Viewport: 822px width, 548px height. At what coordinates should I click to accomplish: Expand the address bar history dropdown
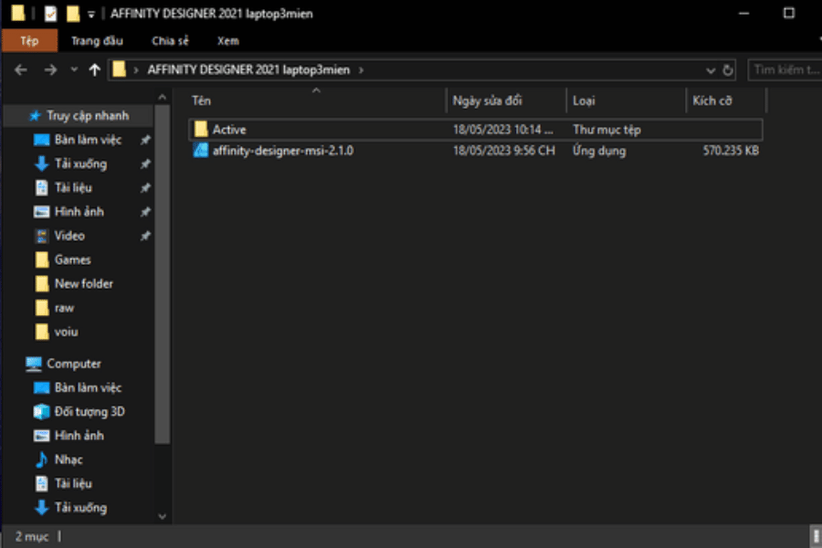[x=711, y=70]
